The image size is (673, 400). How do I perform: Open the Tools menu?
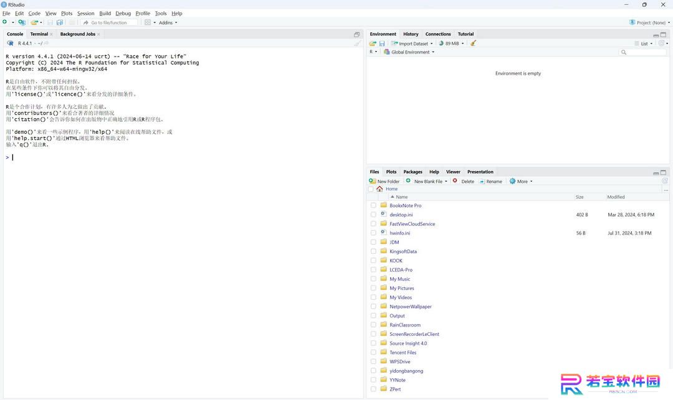point(161,13)
